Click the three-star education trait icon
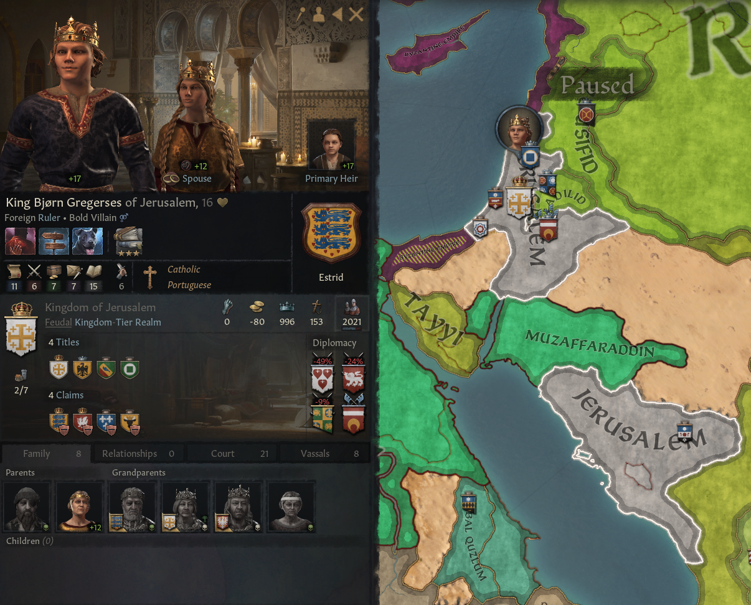The height and width of the screenshot is (605, 751). click(x=128, y=242)
